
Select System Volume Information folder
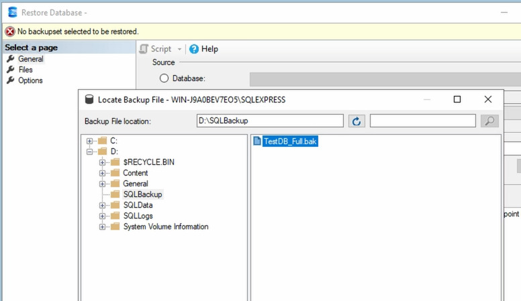click(x=166, y=227)
